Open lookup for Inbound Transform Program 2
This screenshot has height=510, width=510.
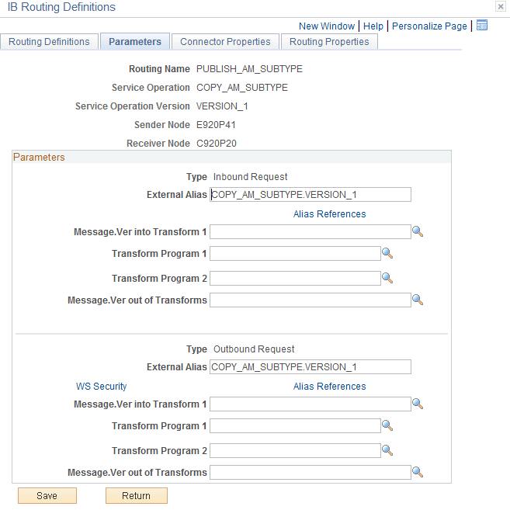point(387,278)
